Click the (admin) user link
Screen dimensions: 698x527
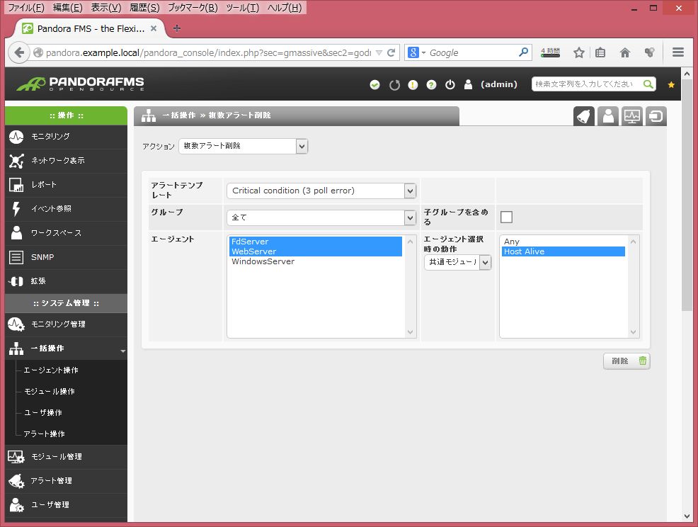pos(498,84)
